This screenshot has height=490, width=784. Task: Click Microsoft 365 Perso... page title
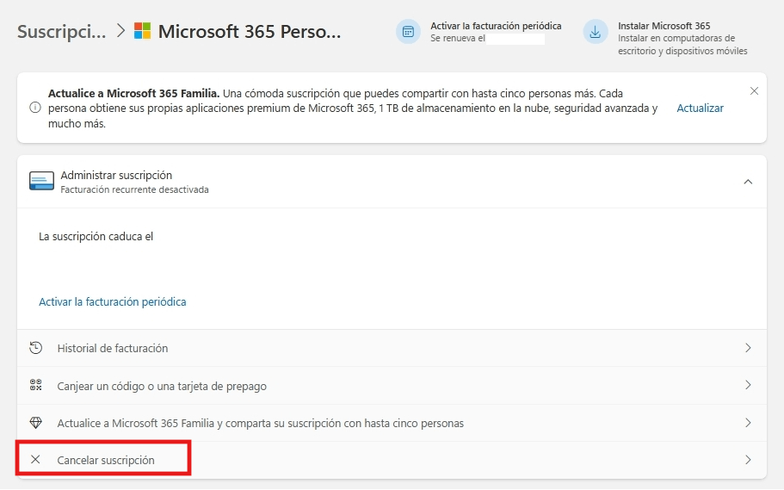250,32
